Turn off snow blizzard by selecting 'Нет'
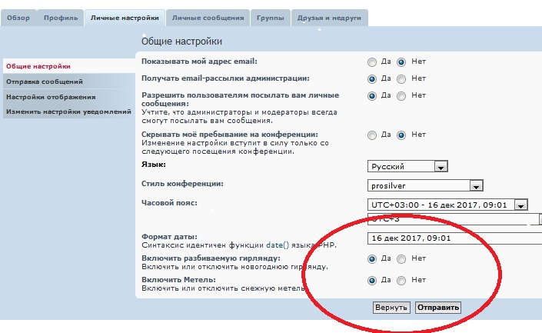Screen dimensions: 542x333 point(401,281)
